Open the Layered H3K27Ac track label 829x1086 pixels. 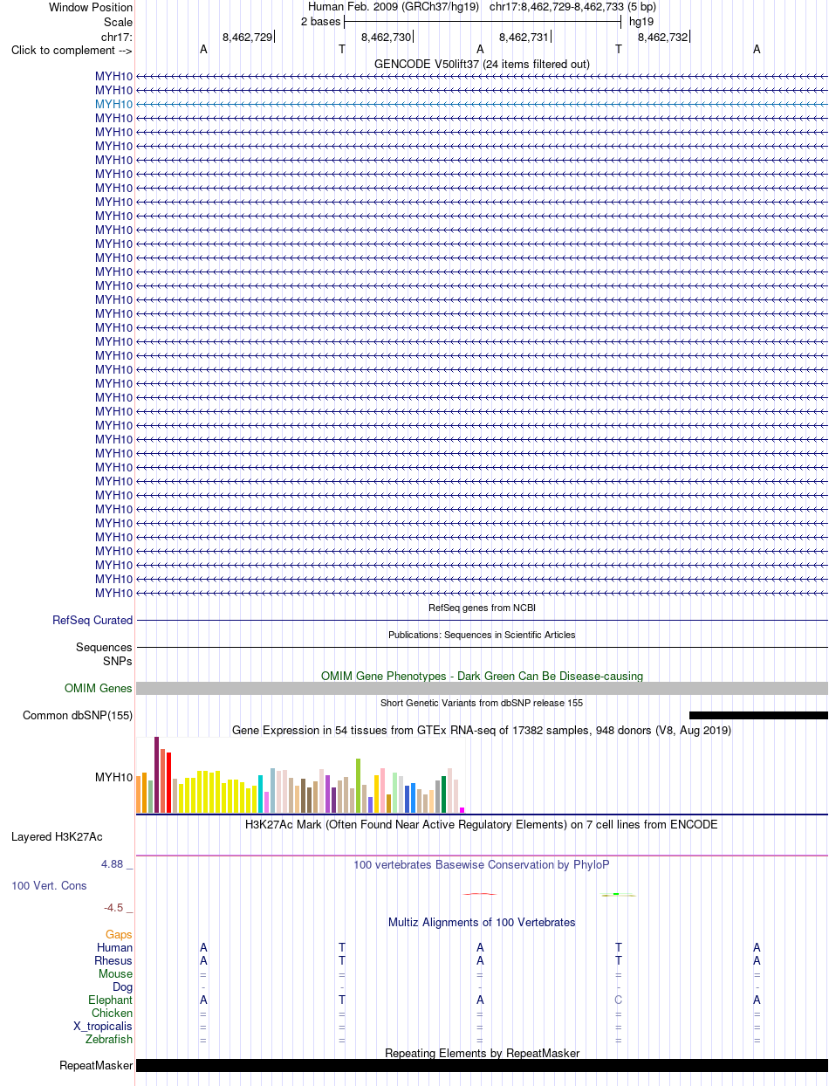tap(57, 836)
